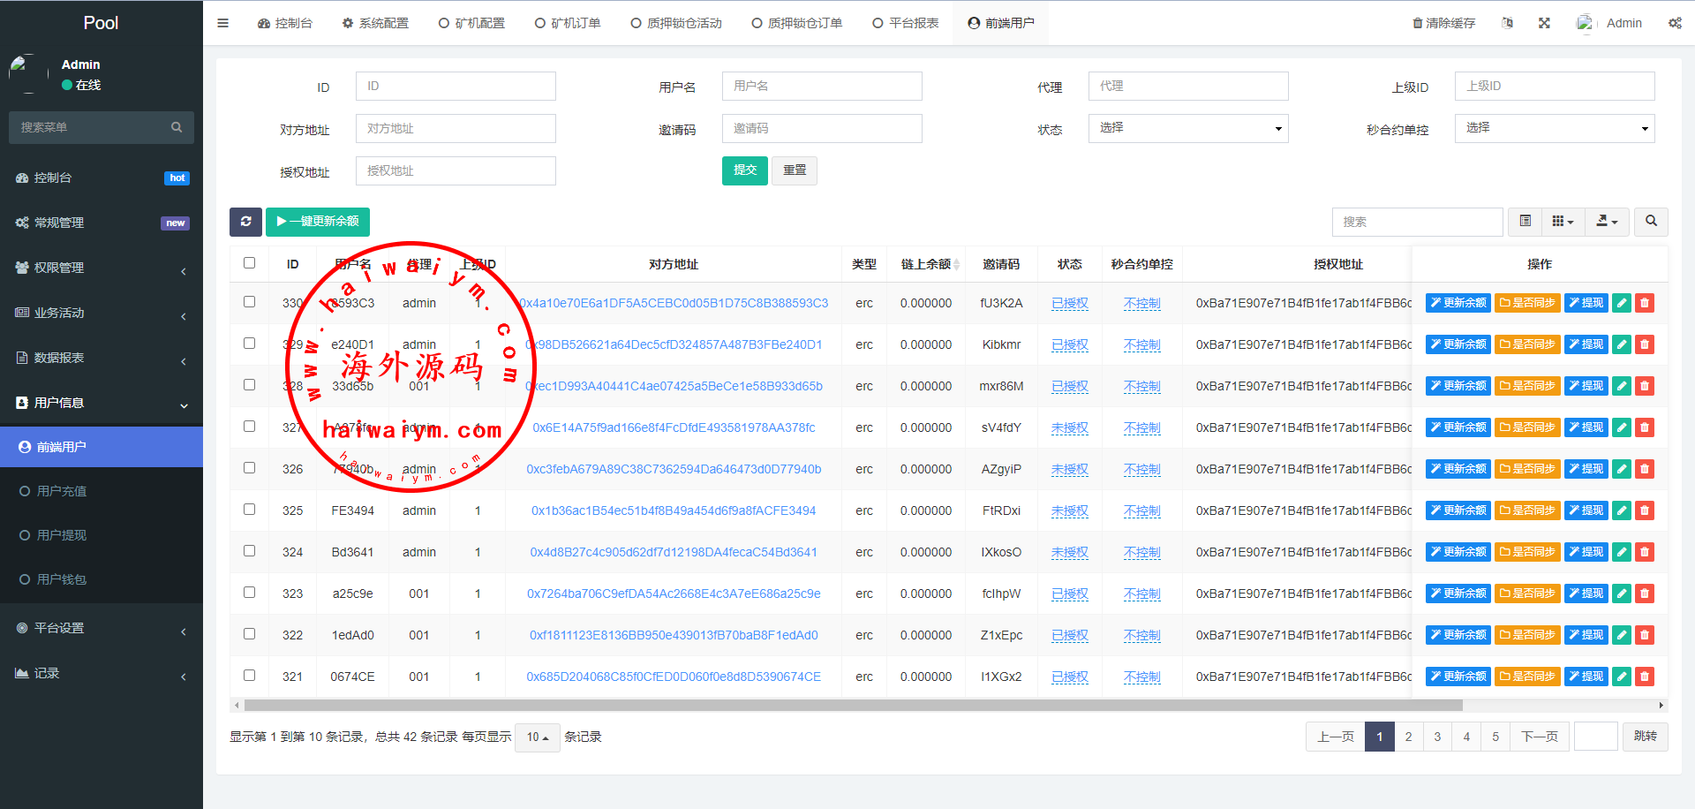
Task: Check the select-all checkbox in table header
Action: [x=250, y=263]
